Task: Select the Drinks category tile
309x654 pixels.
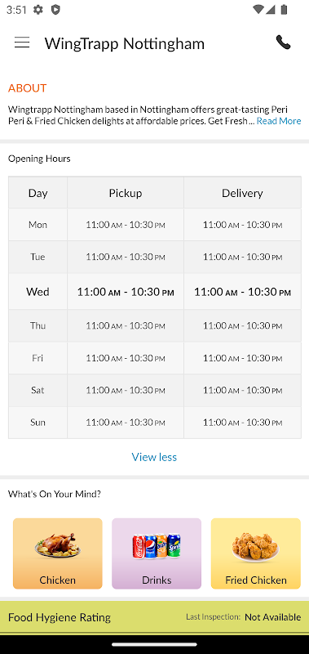Action: (x=157, y=553)
